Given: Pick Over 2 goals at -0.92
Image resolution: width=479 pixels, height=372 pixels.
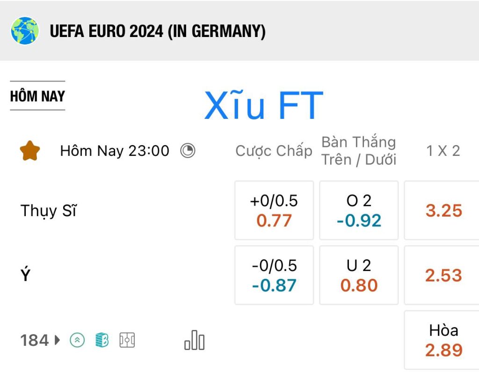Looking at the screenshot, I should click(x=359, y=210).
